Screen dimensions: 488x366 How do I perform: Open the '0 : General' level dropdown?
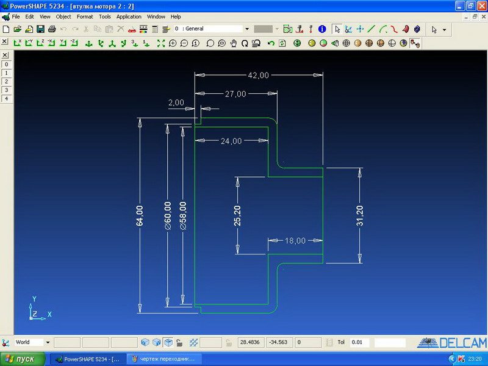pyautogui.click(x=246, y=29)
